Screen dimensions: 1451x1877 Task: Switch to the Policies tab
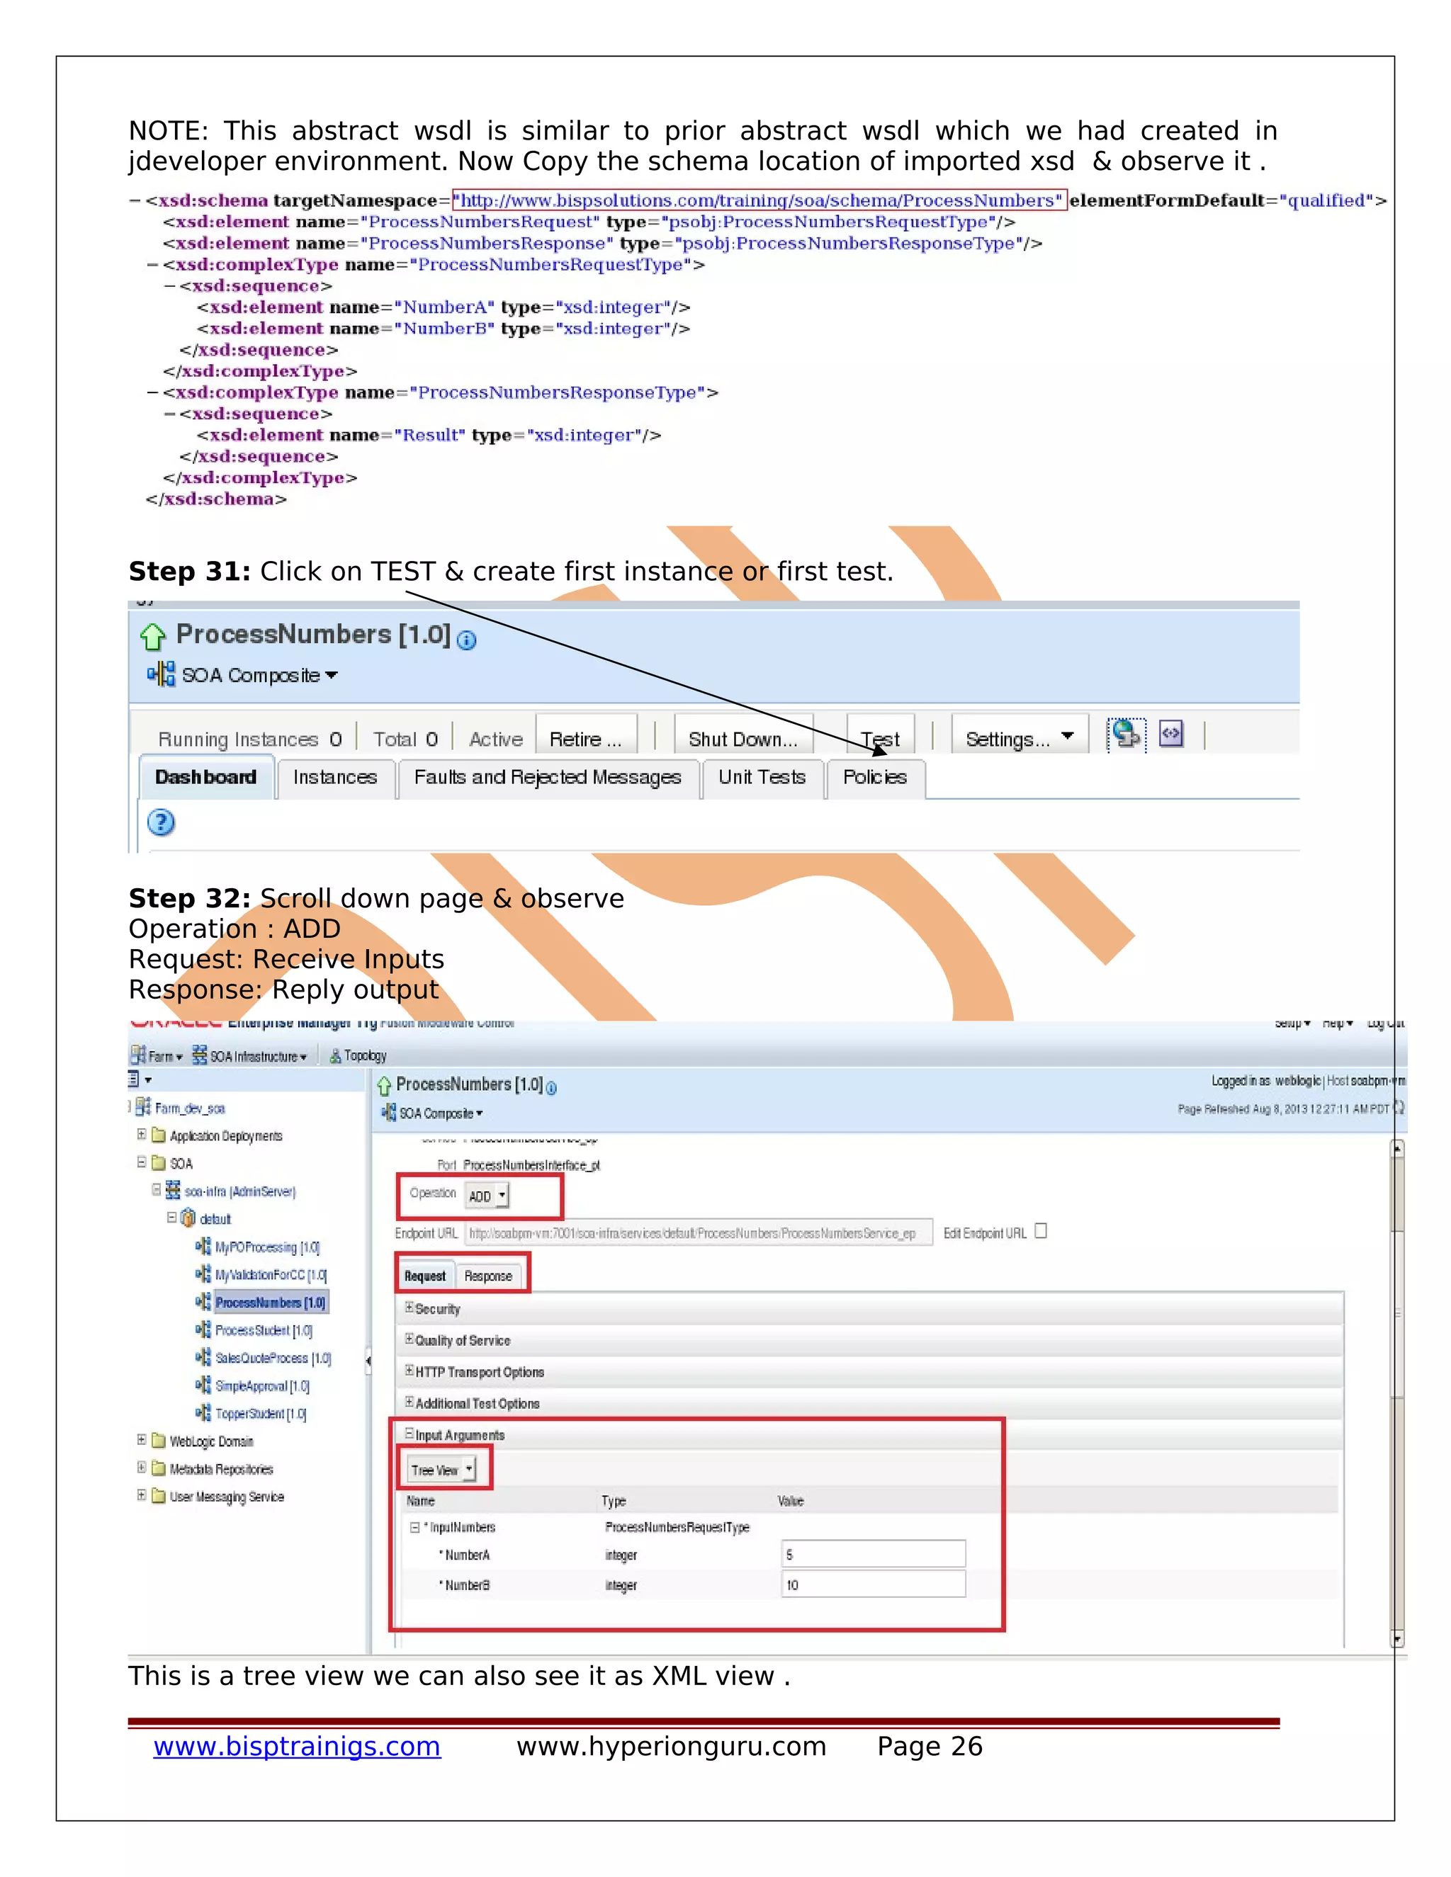[875, 777]
